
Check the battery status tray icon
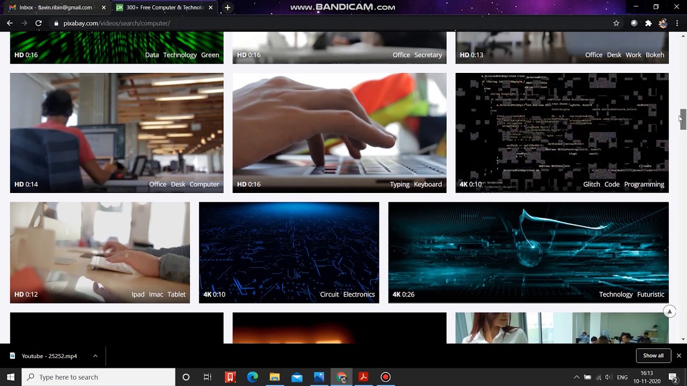pos(588,377)
